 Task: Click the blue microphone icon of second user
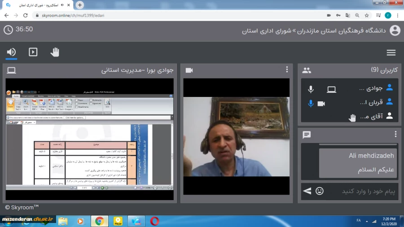tap(311, 103)
